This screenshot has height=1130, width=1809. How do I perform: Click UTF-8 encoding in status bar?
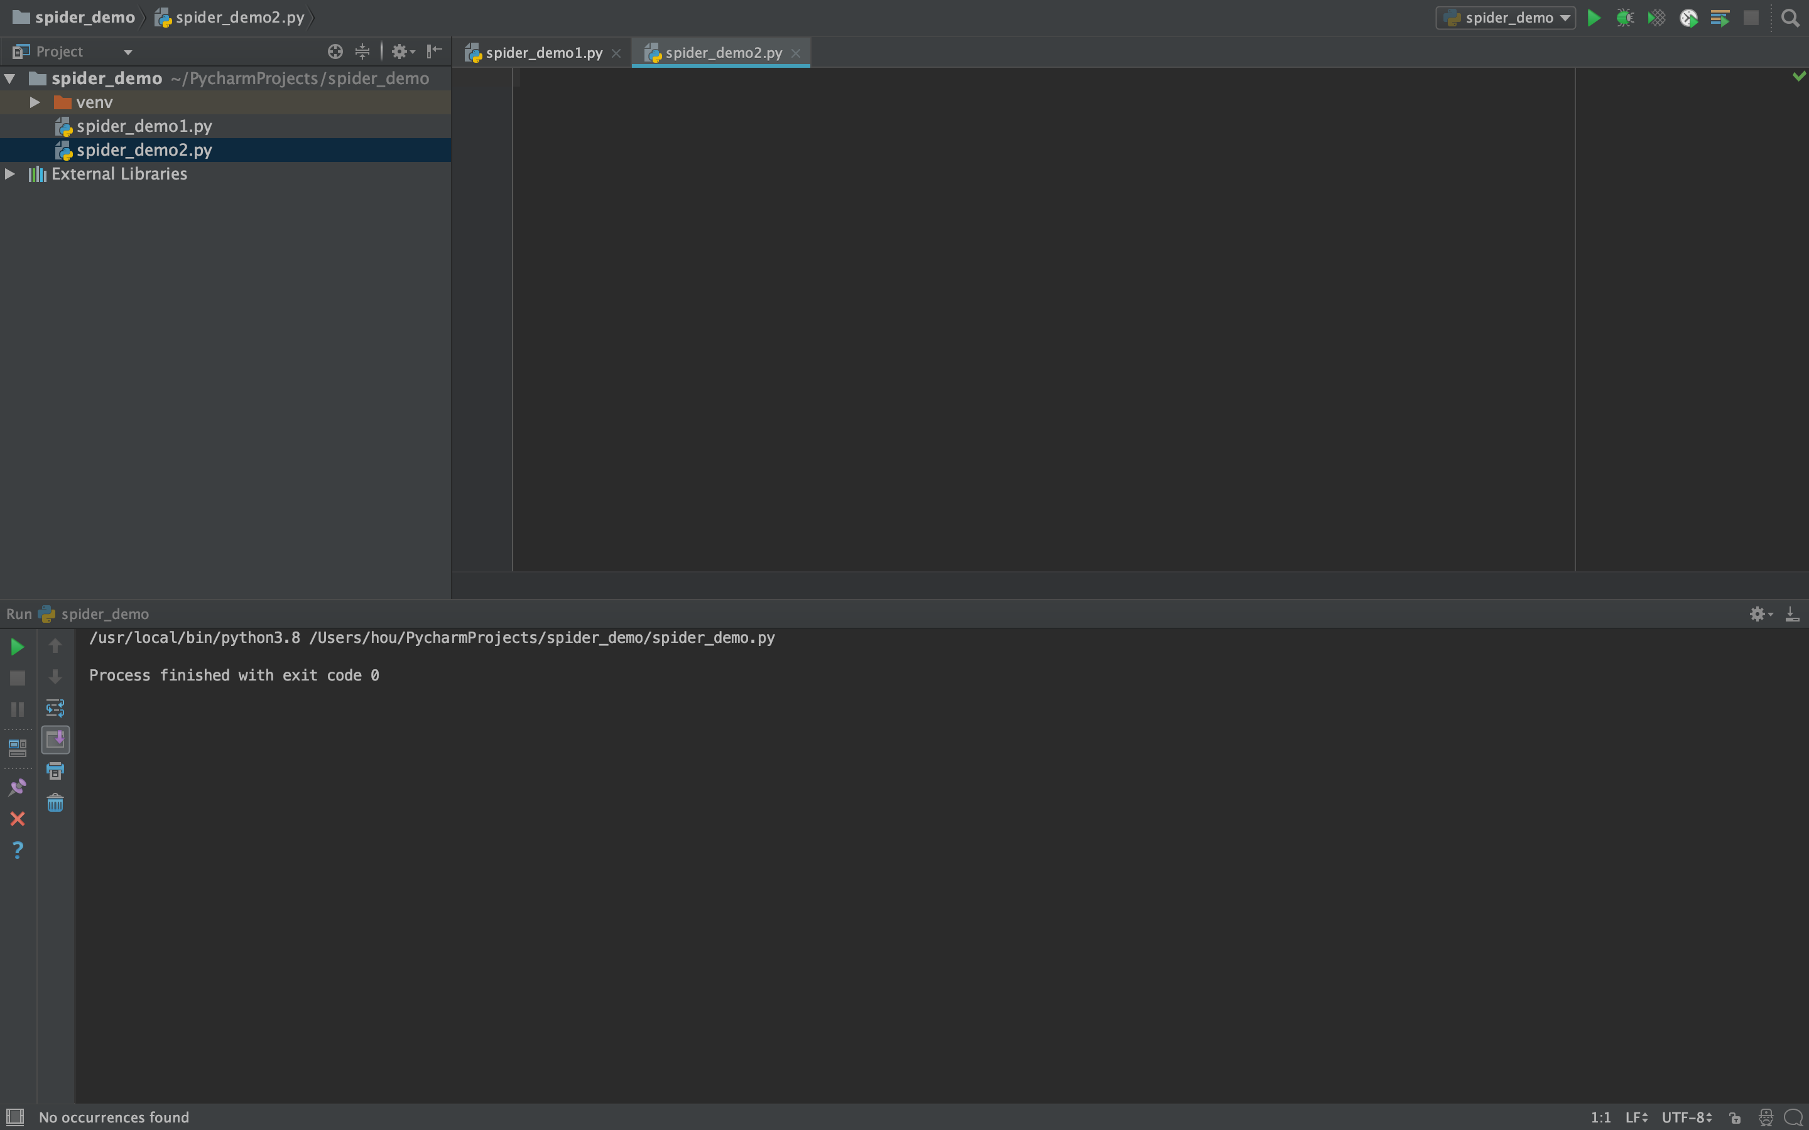pos(1686,1117)
